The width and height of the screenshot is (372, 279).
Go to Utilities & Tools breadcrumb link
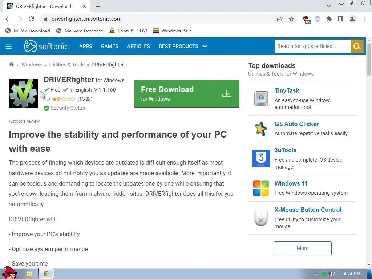[x=67, y=65]
